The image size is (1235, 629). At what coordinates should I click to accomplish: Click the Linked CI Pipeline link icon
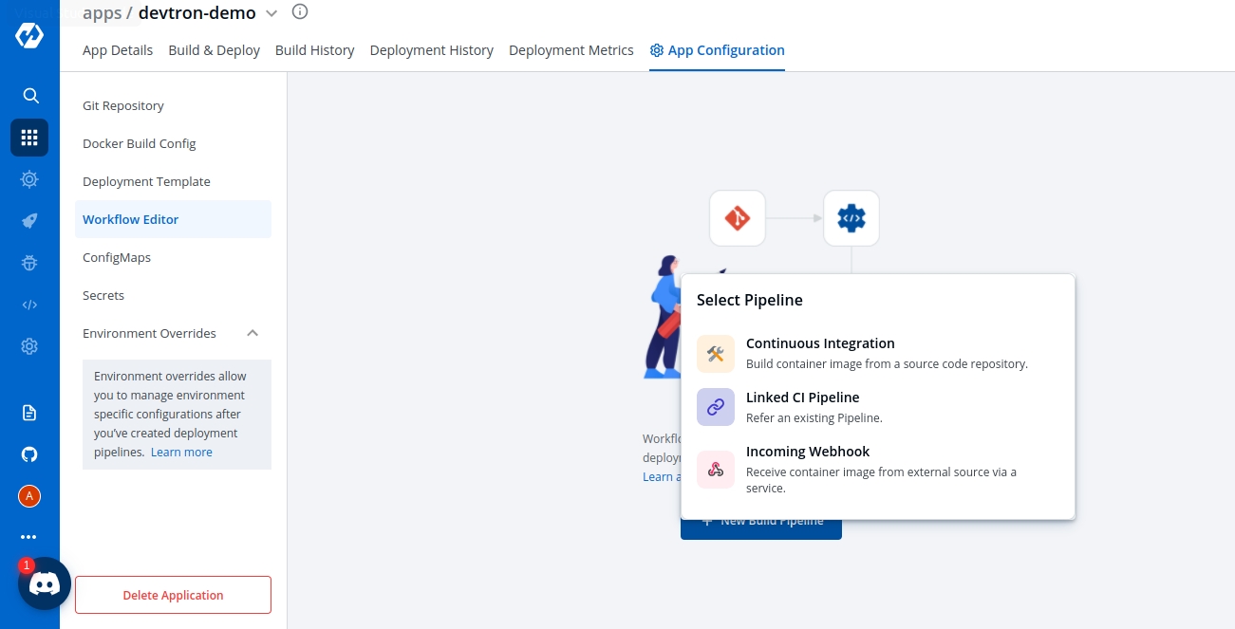click(x=716, y=407)
